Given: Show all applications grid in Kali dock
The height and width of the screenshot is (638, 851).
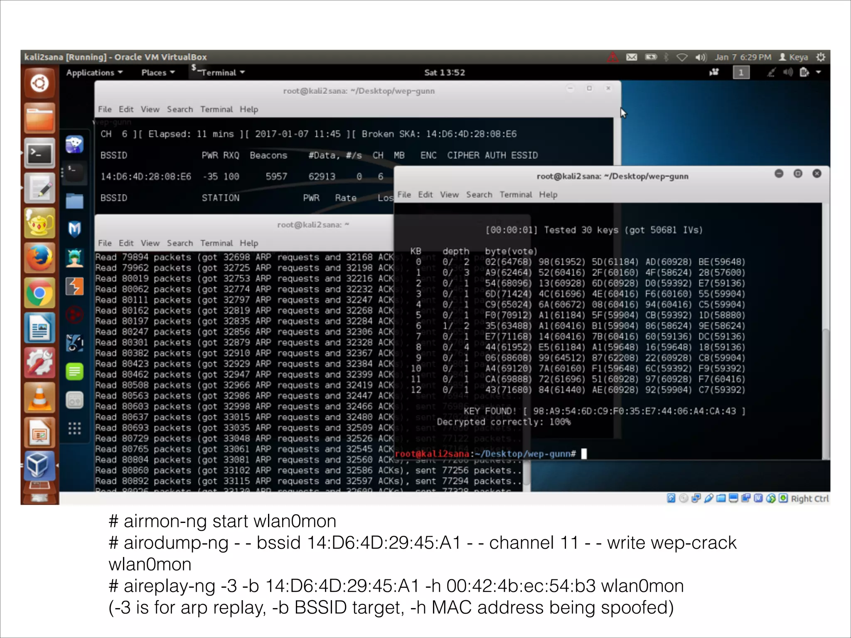Looking at the screenshot, I should click(x=74, y=428).
